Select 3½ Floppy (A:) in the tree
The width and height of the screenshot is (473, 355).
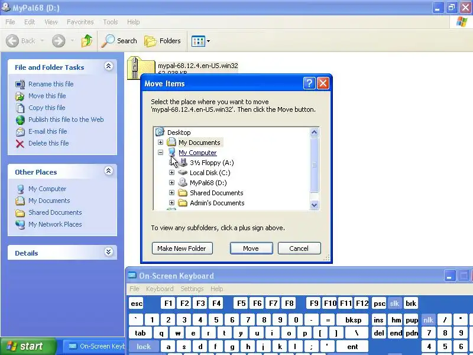[x=212, y=163]
